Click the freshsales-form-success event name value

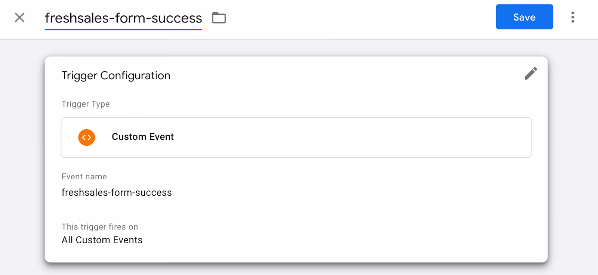(x=117, y=192)
